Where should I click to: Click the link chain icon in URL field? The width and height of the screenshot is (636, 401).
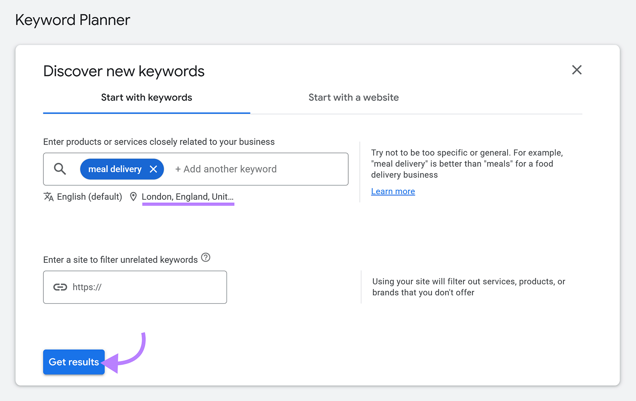coord(60,287)
